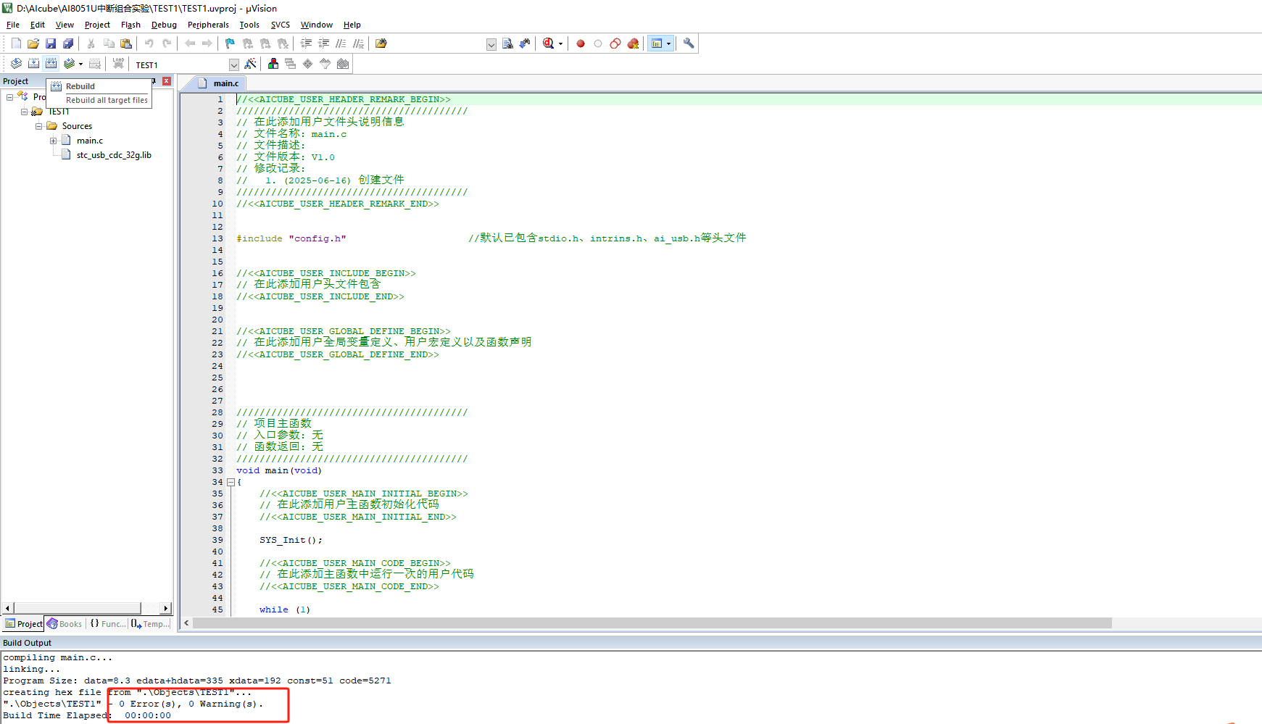The width and height of the screenshot is (1262, 724).
Task: Toggle project window layout button
Action: pos(657,43)
